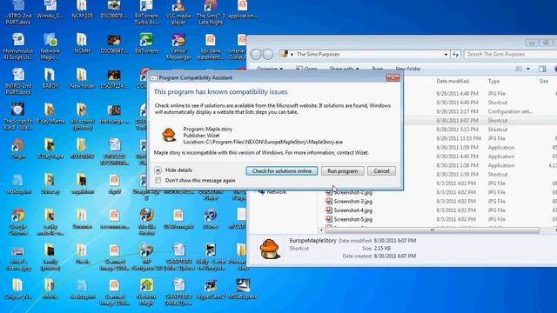This screenshot has height=313, width=557.
Task: Click The Sims Purposes address breadcrumb
Action: 318,54
